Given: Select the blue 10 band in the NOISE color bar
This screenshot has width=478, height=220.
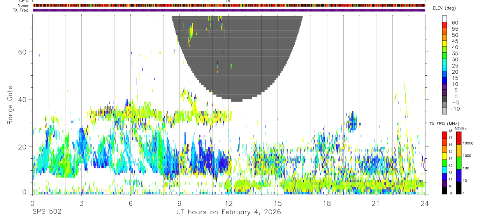Looking at the screenshot, I should point(458,175).
